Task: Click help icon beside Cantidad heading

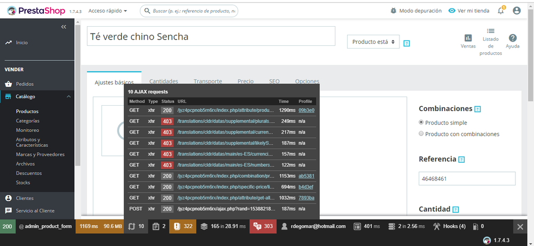Action: pos(456,210)
